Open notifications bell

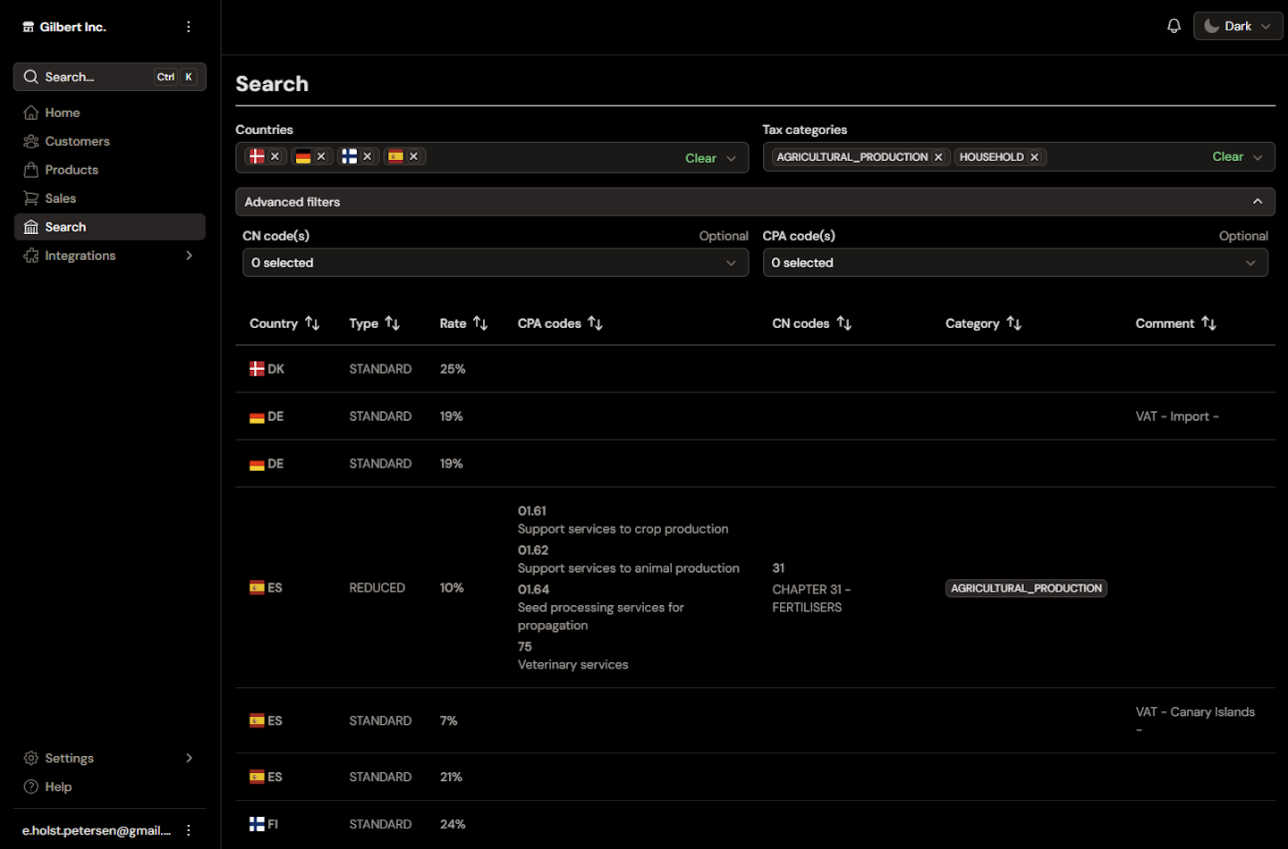click(1174, 26)
